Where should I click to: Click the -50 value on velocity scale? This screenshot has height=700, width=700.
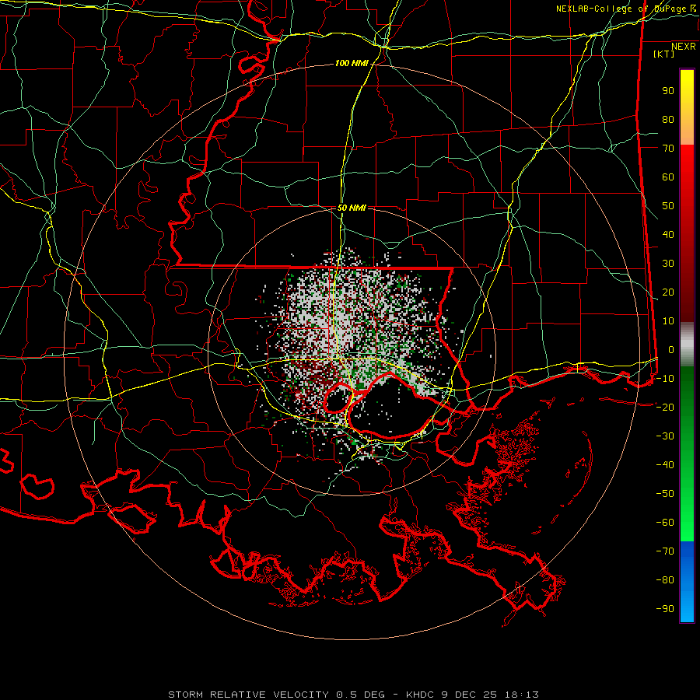pos(665,494)
